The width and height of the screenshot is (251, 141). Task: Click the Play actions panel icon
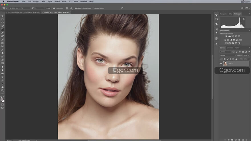point(216,44)
